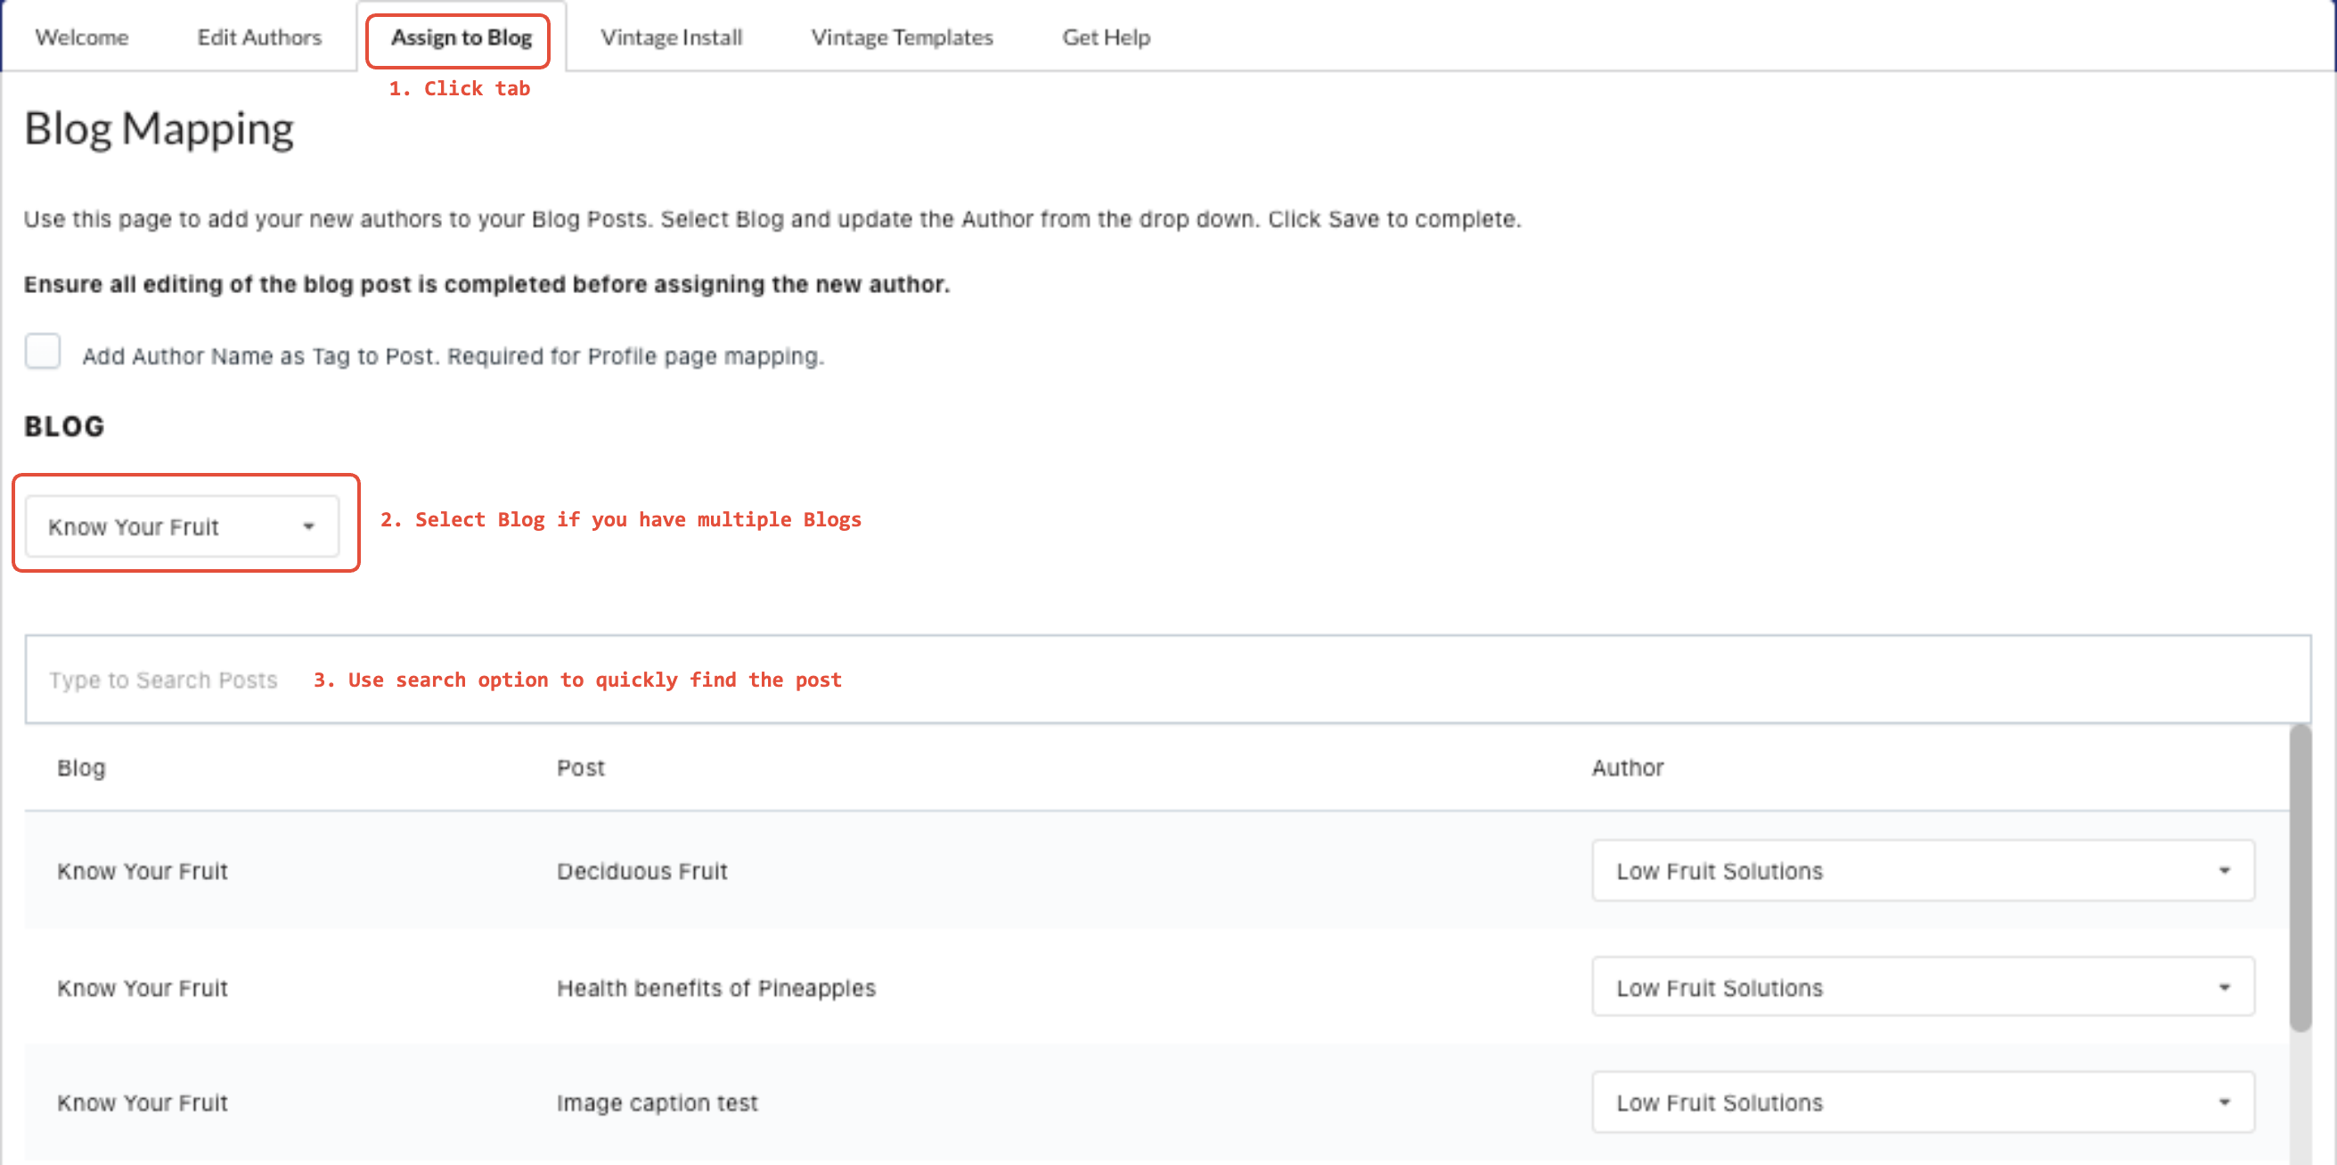The width and height of the screenshot is (2337, 1165).
Task: Switch to the Edit Authors tab
Action: pyautogui.click(x=259, y=37)
